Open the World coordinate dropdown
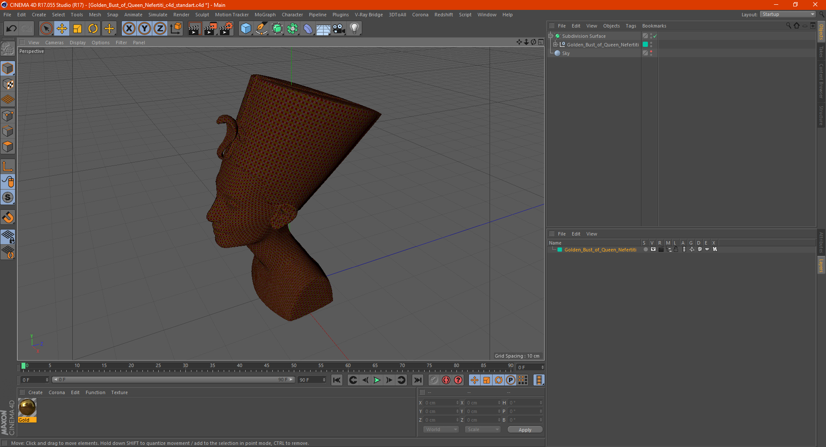The image size is (826, 447). 441,429
